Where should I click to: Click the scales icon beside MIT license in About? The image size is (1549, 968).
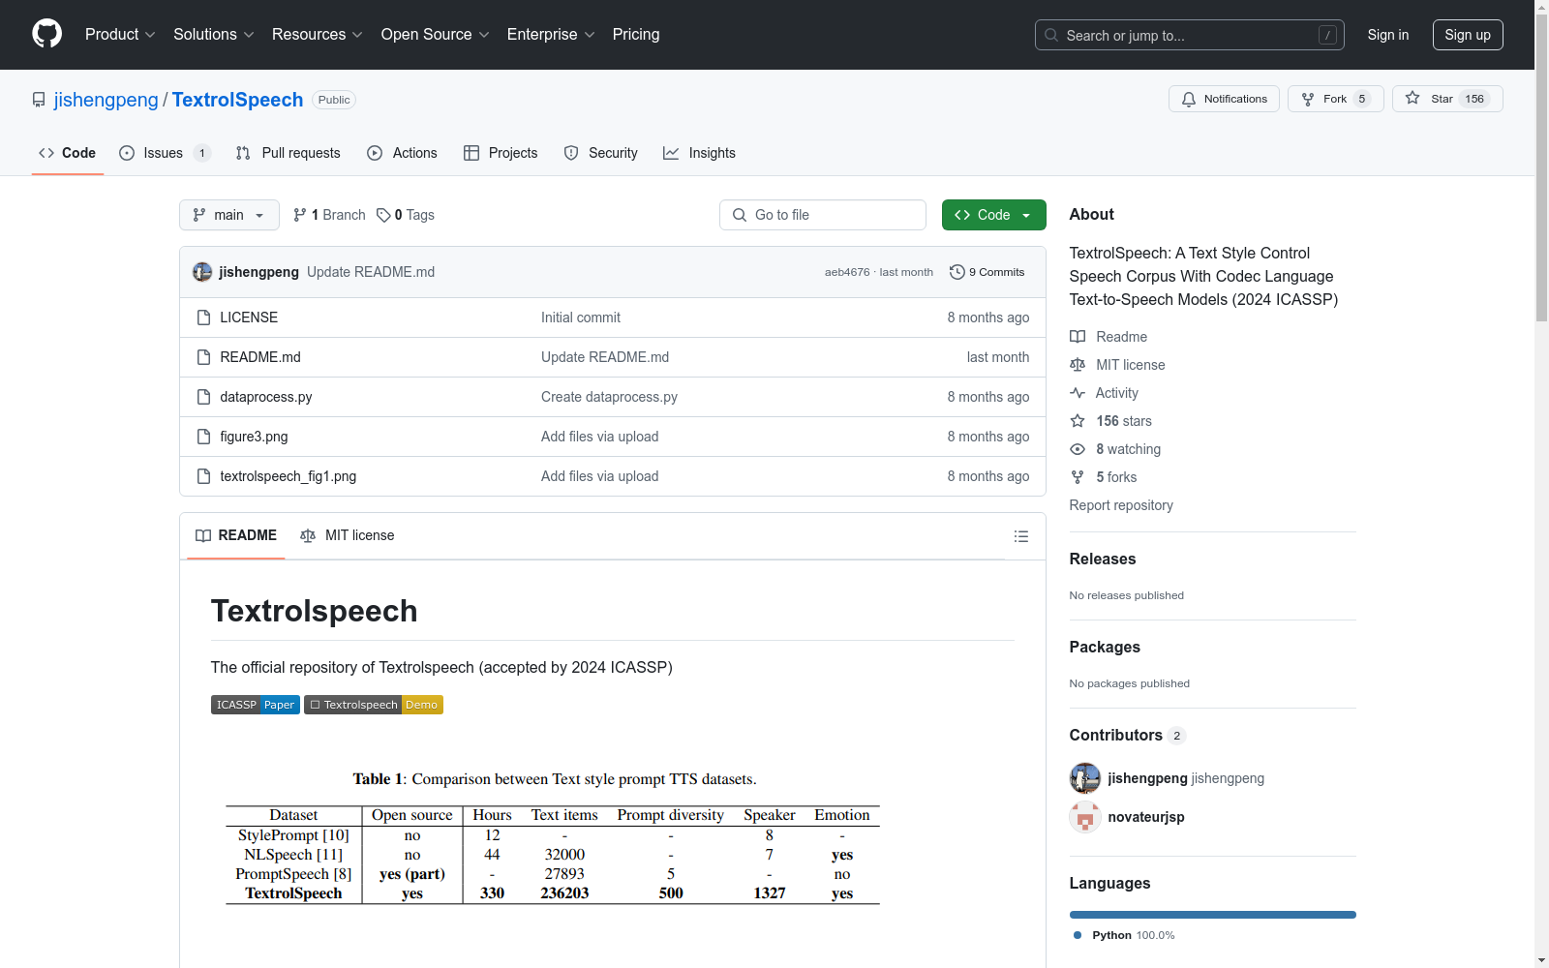[x=1078, y=365]
